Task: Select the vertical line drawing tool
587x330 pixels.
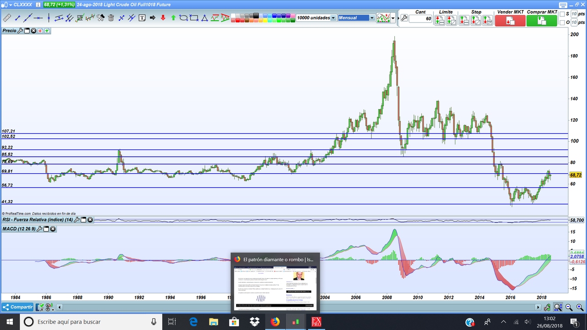Action: 49,18
